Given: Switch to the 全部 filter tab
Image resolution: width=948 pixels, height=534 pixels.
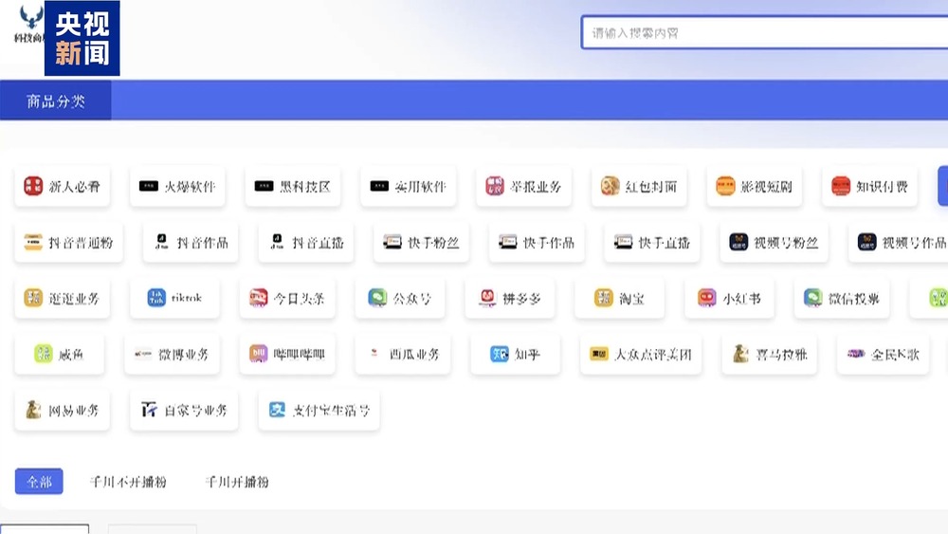Looking at the screenshot, I should point(39,482).
